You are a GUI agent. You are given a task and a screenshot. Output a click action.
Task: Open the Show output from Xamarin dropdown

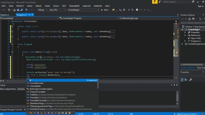click(21, 89)
